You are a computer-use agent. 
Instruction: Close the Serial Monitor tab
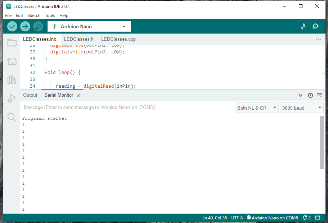(78, 96)
